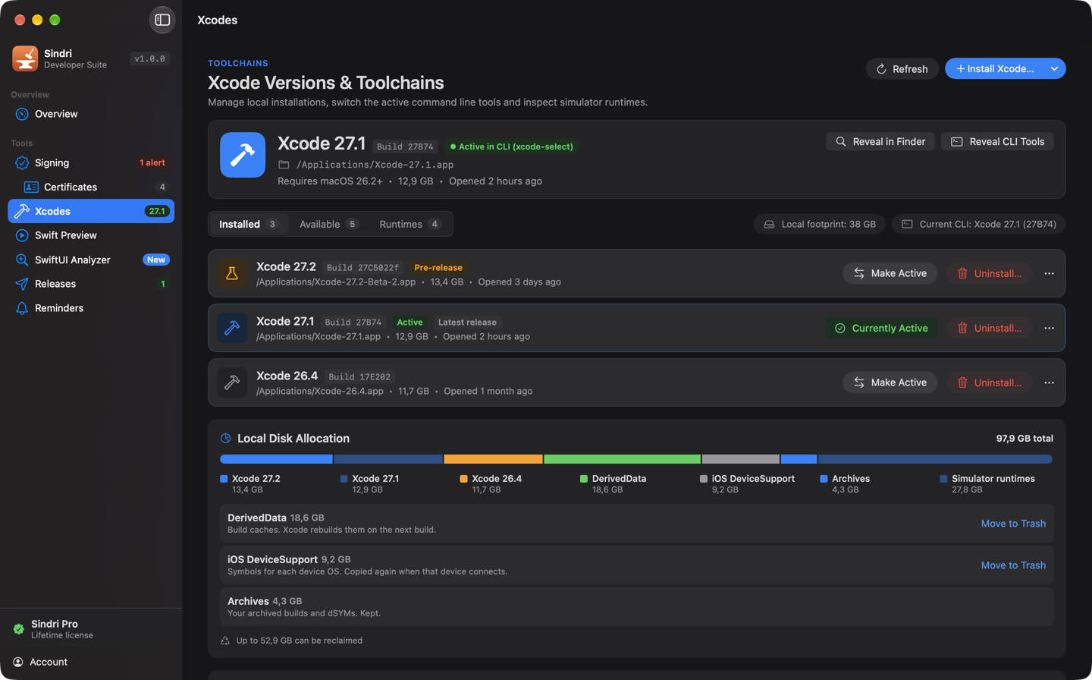The width and height of the screenshot is (1092, 680).
Task: Open SwiftUI Analyzer tool
Action: click(x=91, y=260)
